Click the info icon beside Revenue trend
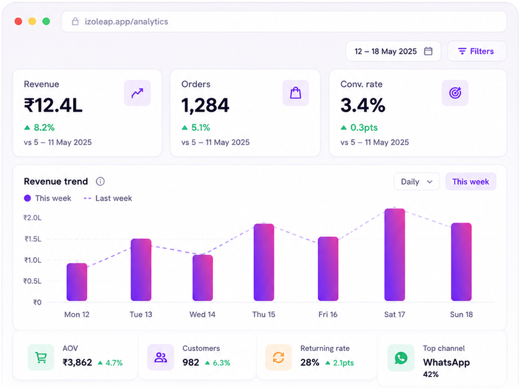This screenshot has width=521, height=389. point(100,181)
